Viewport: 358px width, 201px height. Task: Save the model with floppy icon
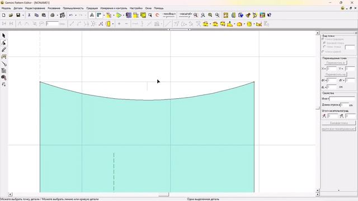[18, 15]
